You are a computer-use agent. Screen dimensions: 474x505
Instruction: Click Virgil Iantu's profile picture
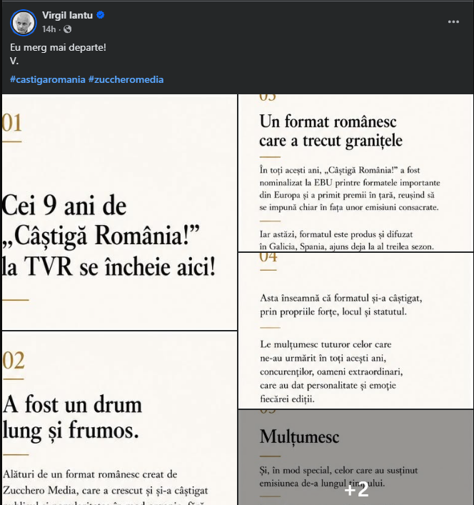(23, 22)
